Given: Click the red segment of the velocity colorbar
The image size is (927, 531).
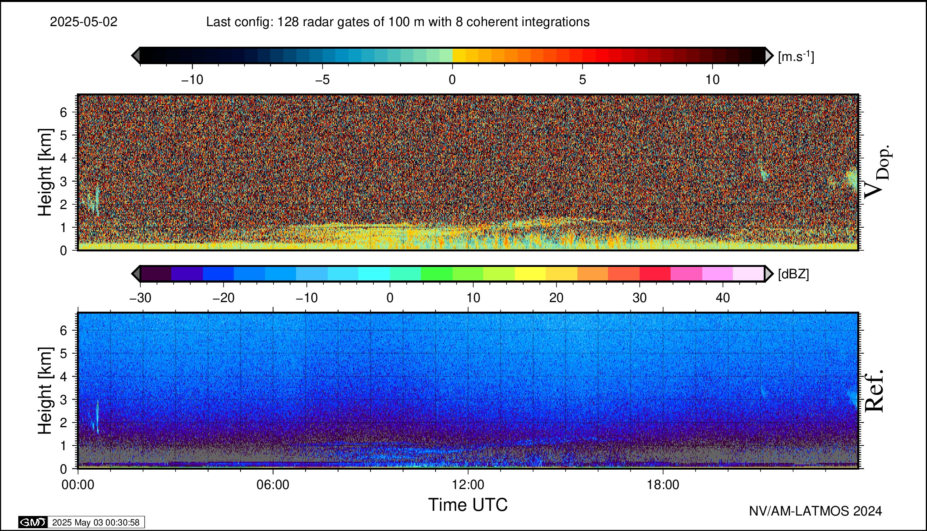Looking at the screenshot, I should pos(602,55).
